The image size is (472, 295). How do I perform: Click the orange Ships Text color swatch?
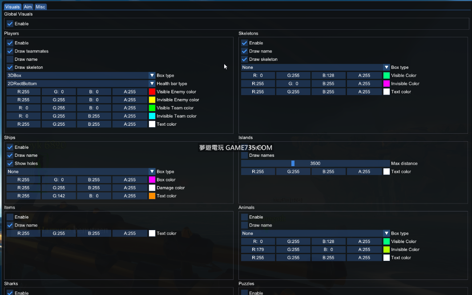tap(152, 196)
